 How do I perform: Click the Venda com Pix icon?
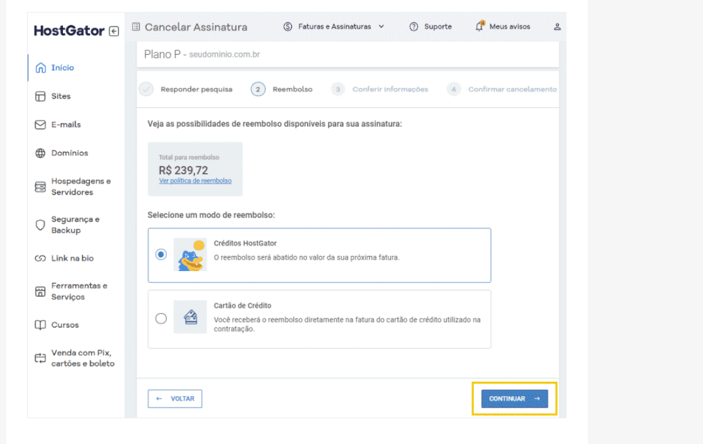(x=40, y=358)
